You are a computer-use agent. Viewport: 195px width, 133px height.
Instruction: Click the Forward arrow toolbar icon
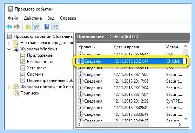click(x=17, y=27)
